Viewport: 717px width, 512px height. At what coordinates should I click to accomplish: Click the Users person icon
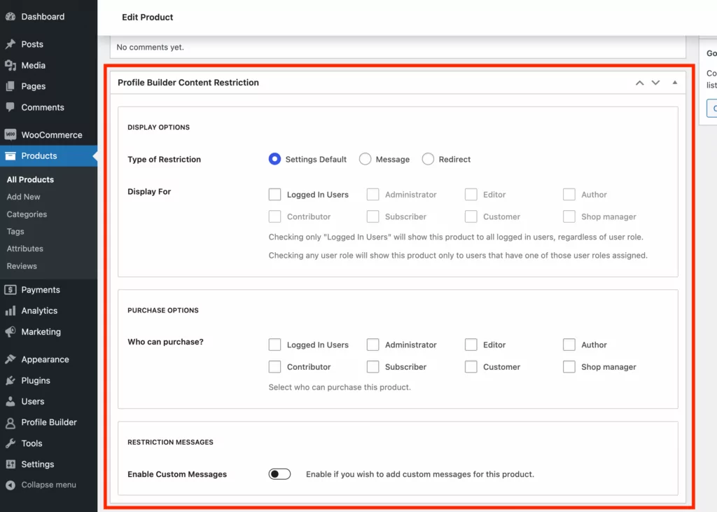[x=11, y=401]
